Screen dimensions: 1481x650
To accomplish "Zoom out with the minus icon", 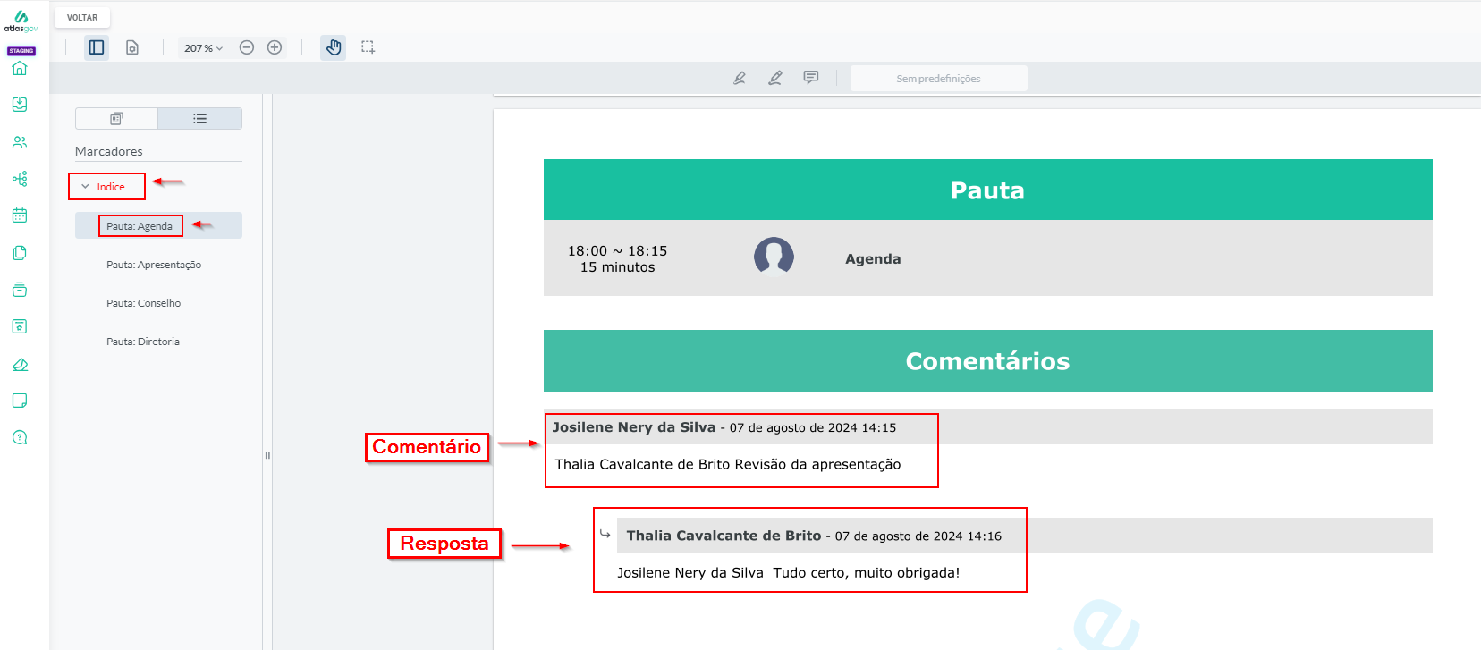I will (247, 47).
